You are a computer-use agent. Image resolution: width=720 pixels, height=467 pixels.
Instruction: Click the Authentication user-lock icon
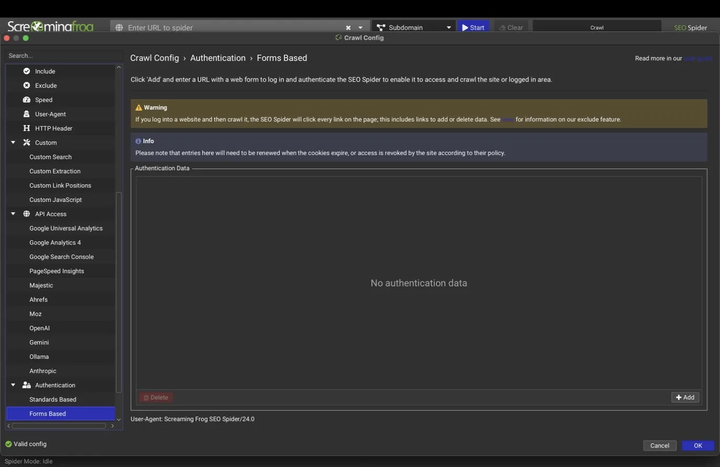[x=27, y=385]
